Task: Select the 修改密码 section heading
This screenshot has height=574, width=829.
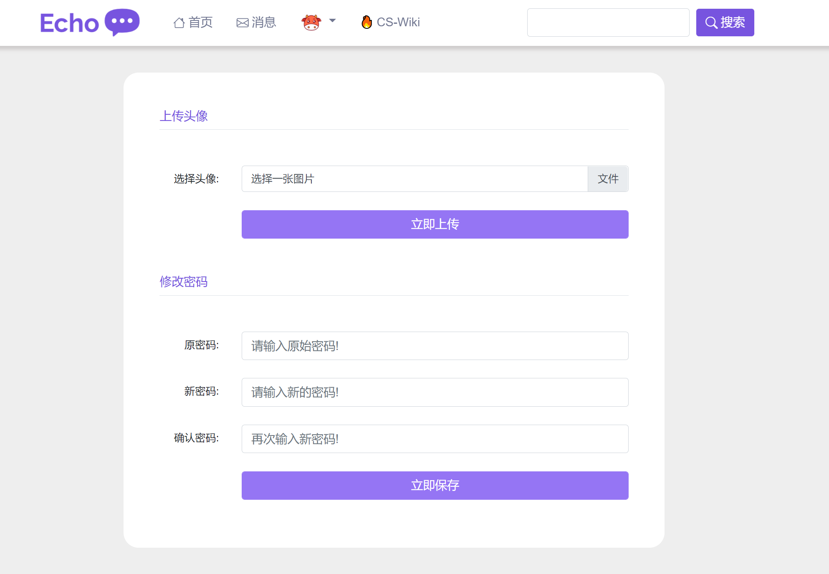Action: click(184, 282)
